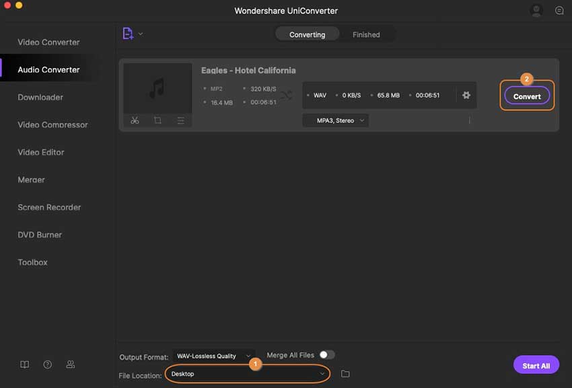Click the help question mark icon
This screenshot has height=388, width=572.
(47, 364)
